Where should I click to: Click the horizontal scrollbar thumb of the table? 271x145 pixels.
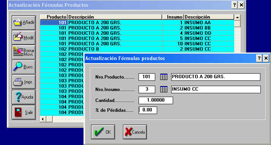tap(49, 119)
